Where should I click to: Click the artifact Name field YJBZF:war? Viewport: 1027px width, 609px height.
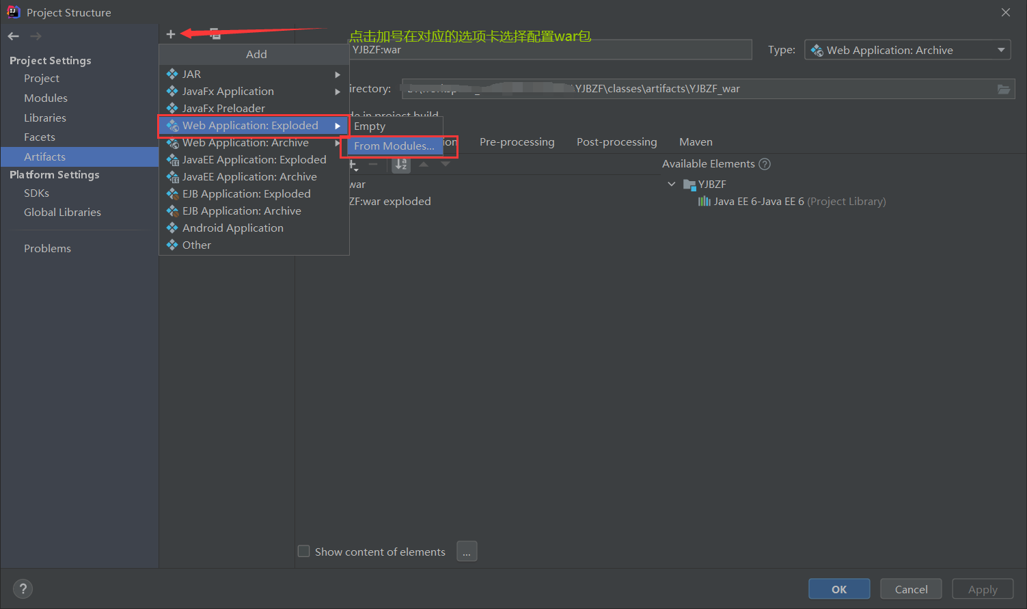(550, 50)
